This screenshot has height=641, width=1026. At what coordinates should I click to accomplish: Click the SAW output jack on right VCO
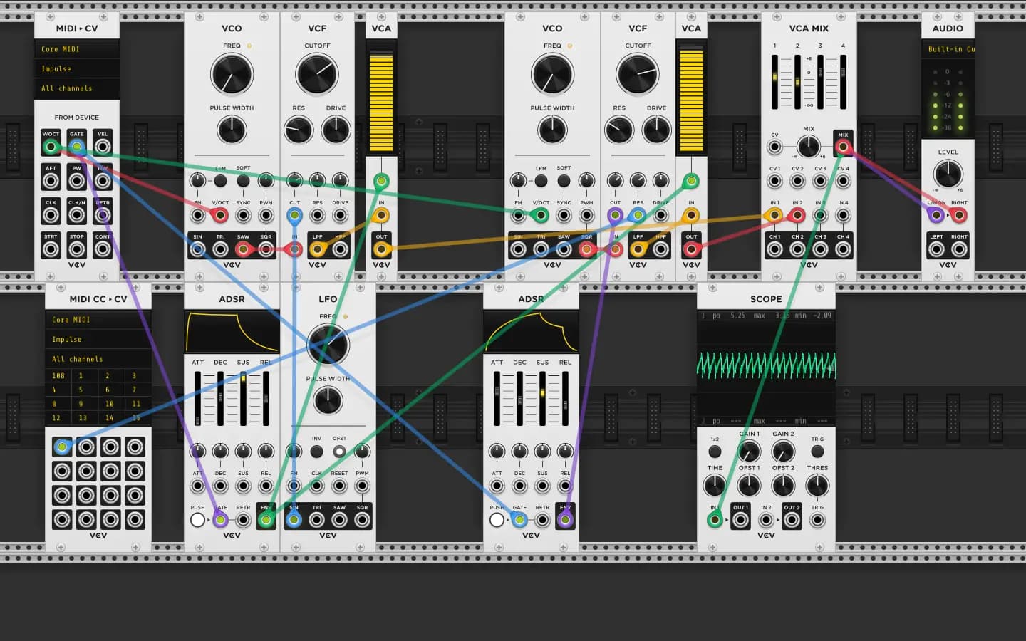[x=564, y=249]
